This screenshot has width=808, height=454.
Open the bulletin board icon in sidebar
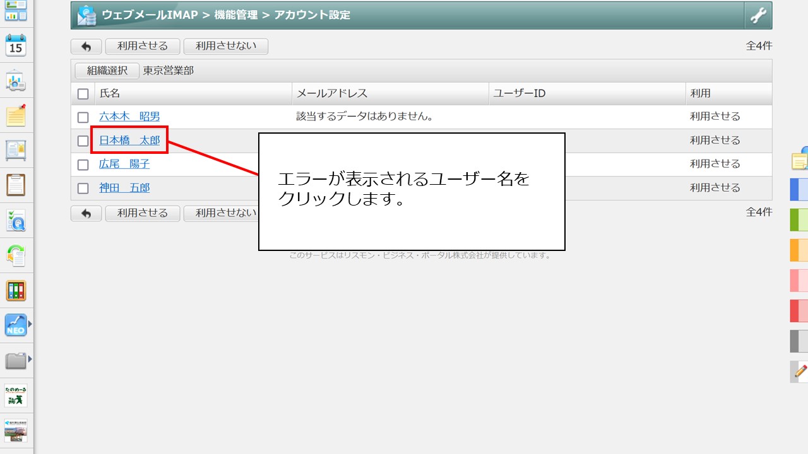point(16,150)
